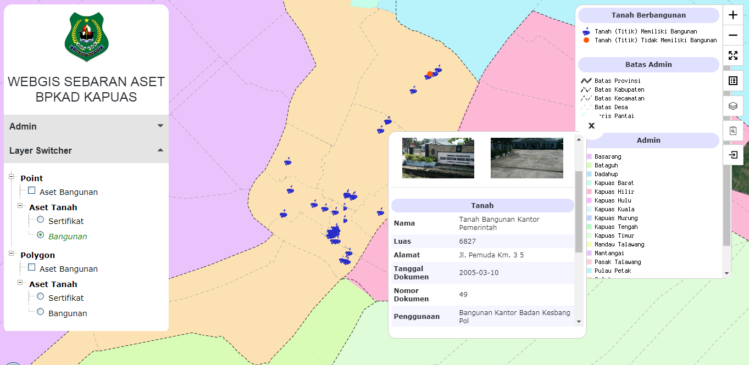This screenshot has height=365, width=749.
Task: Select the search query clipboard icon
Action: pos(733,130)
